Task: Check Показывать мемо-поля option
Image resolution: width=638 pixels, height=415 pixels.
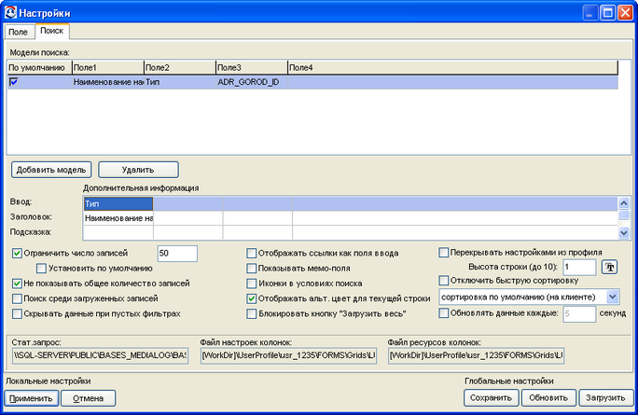Action: click(252, 269)
